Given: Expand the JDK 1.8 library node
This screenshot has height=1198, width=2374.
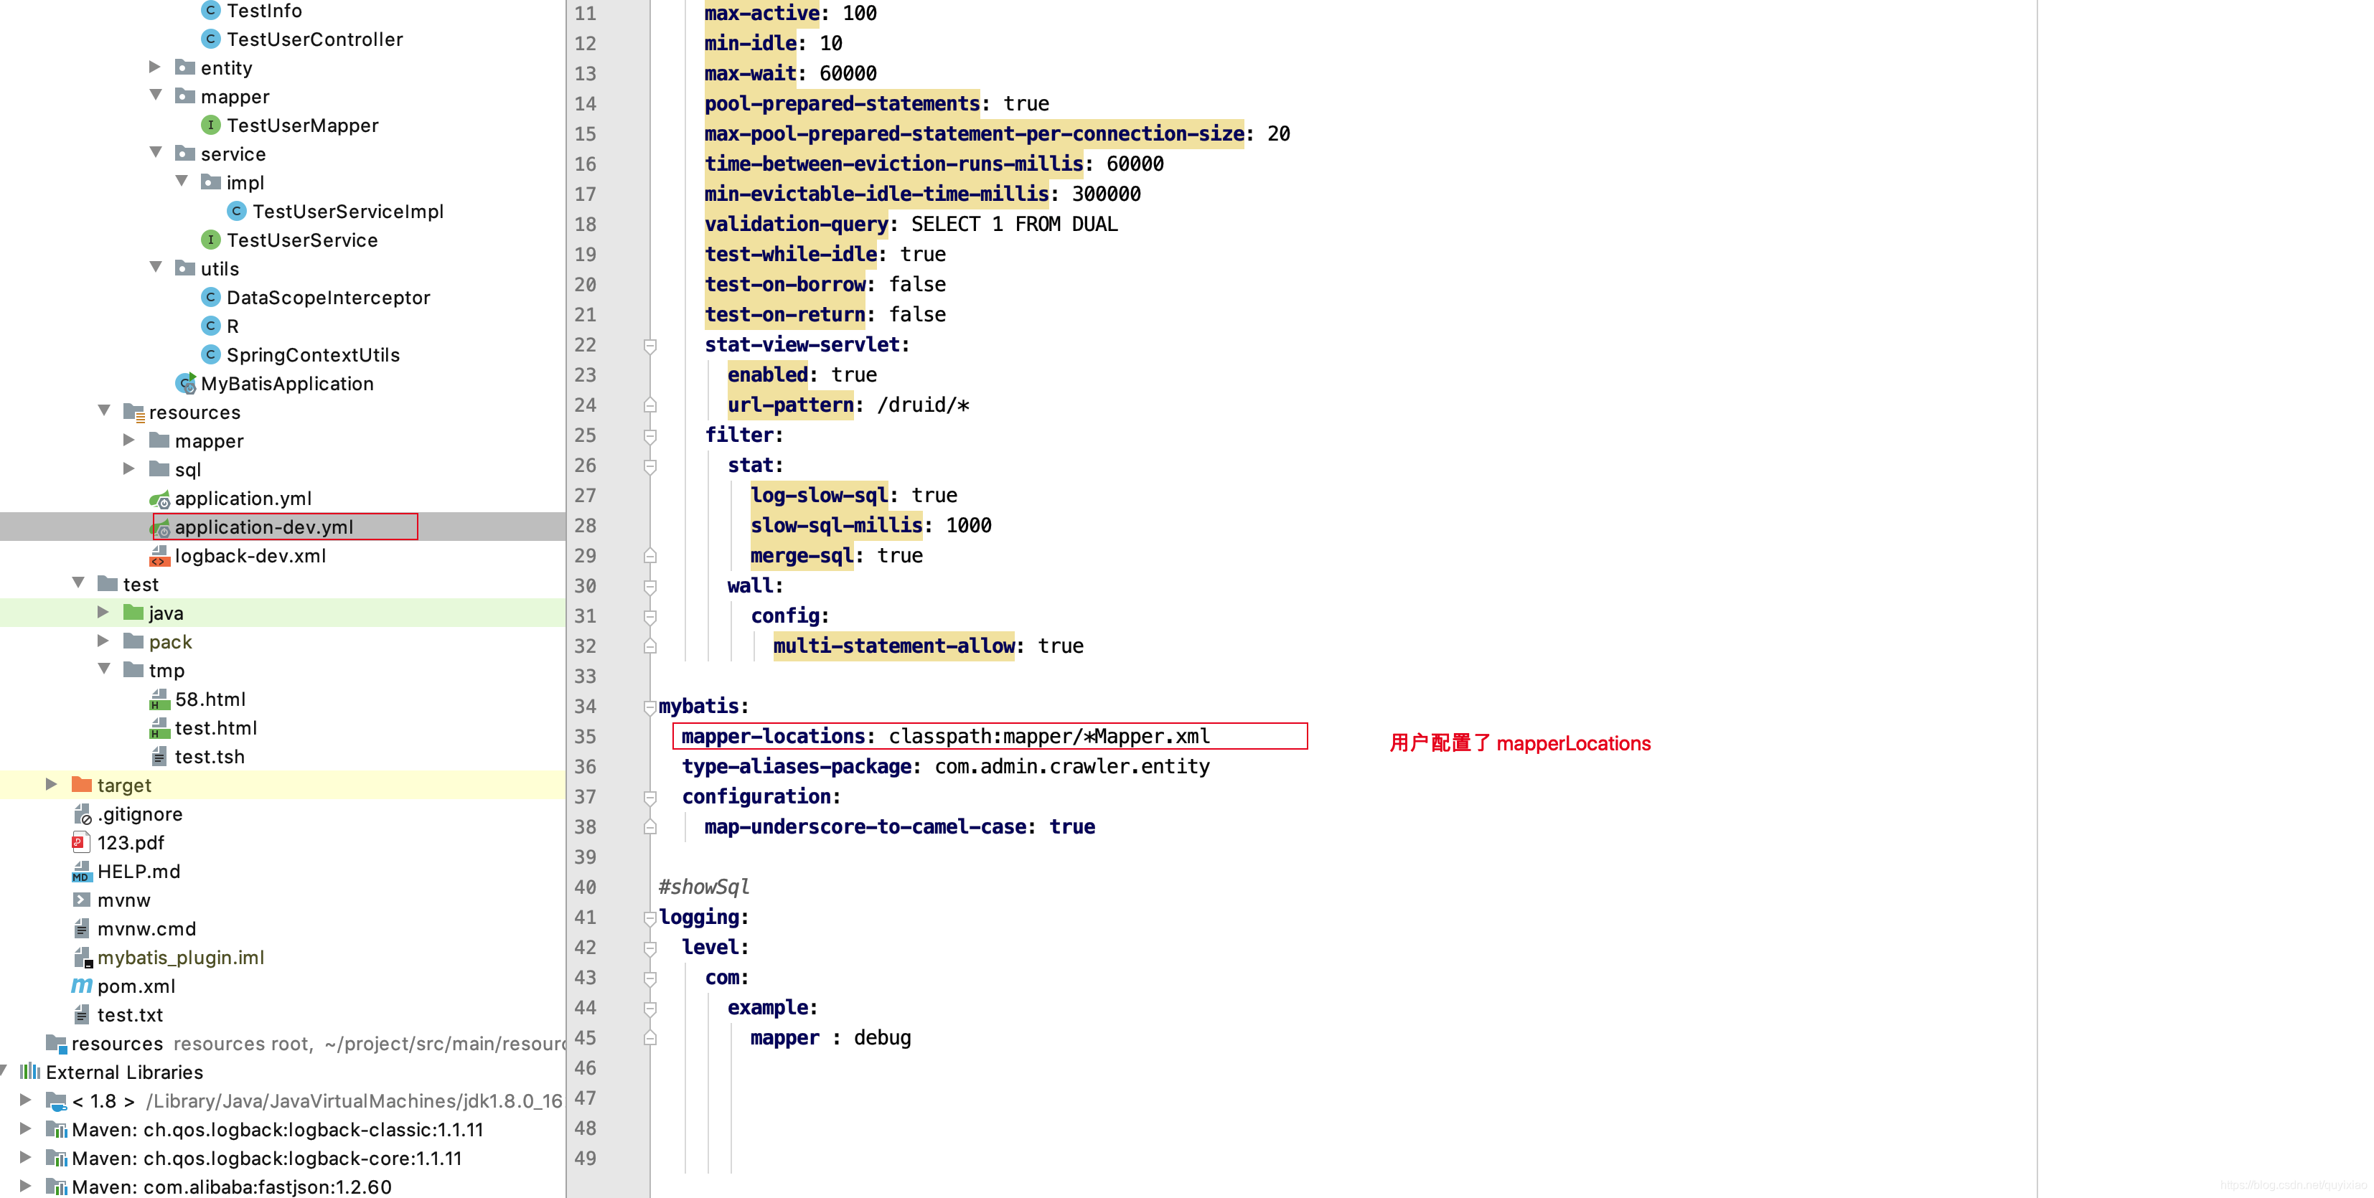Looking at the screenshot, I should click(x=26, y=1100).
